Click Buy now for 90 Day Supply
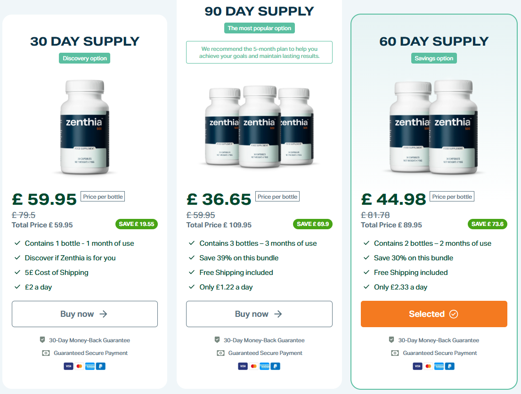The width and height of the screenshot is (521, 394). (x=259, y=314)
